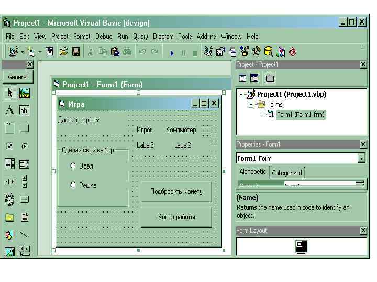Select the FileListBox tool
Image resolution: width=377 pixels, height=282 pixels.
click(x=24, y=217)
